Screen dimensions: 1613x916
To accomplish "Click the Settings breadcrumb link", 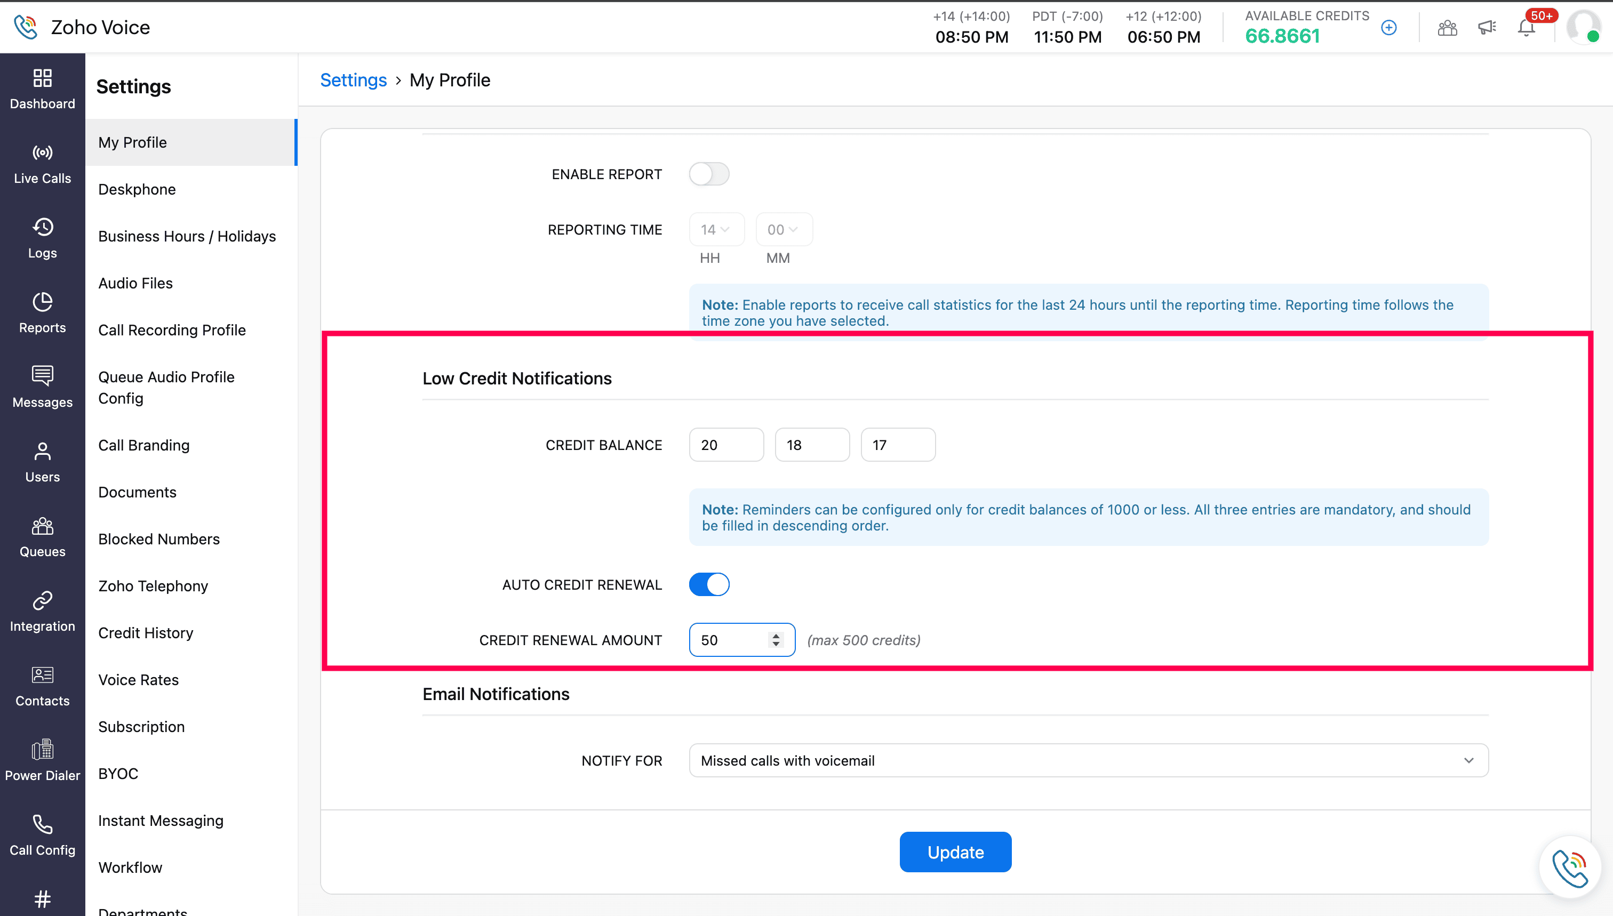I will coord(353,81).
